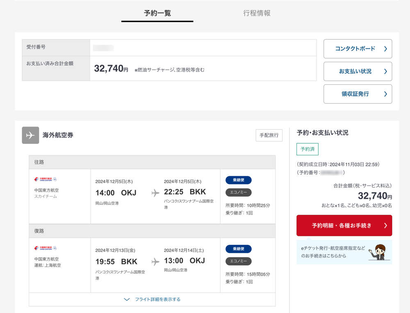Expand フライト詳細を表示する flight details

[152, 299]
